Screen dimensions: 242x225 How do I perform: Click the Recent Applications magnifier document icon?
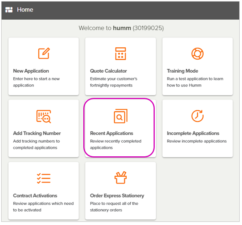[x=120, y=116]
